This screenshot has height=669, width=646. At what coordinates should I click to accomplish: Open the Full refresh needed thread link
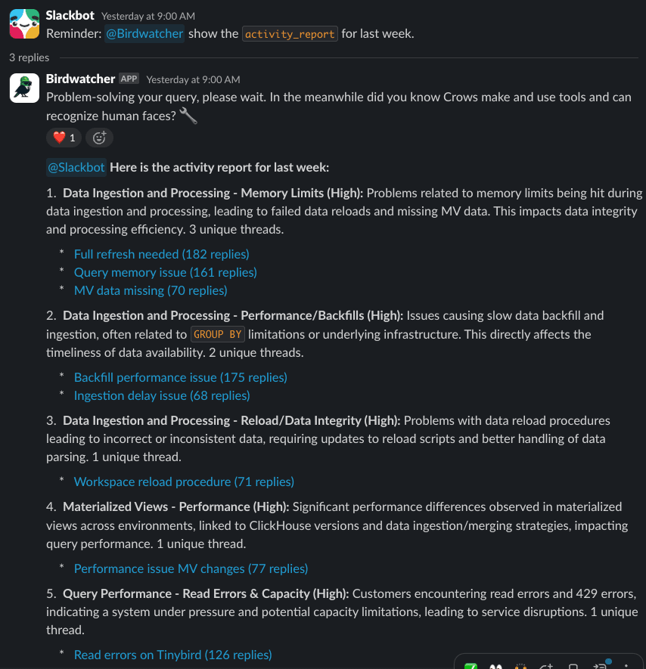[161, 254]
